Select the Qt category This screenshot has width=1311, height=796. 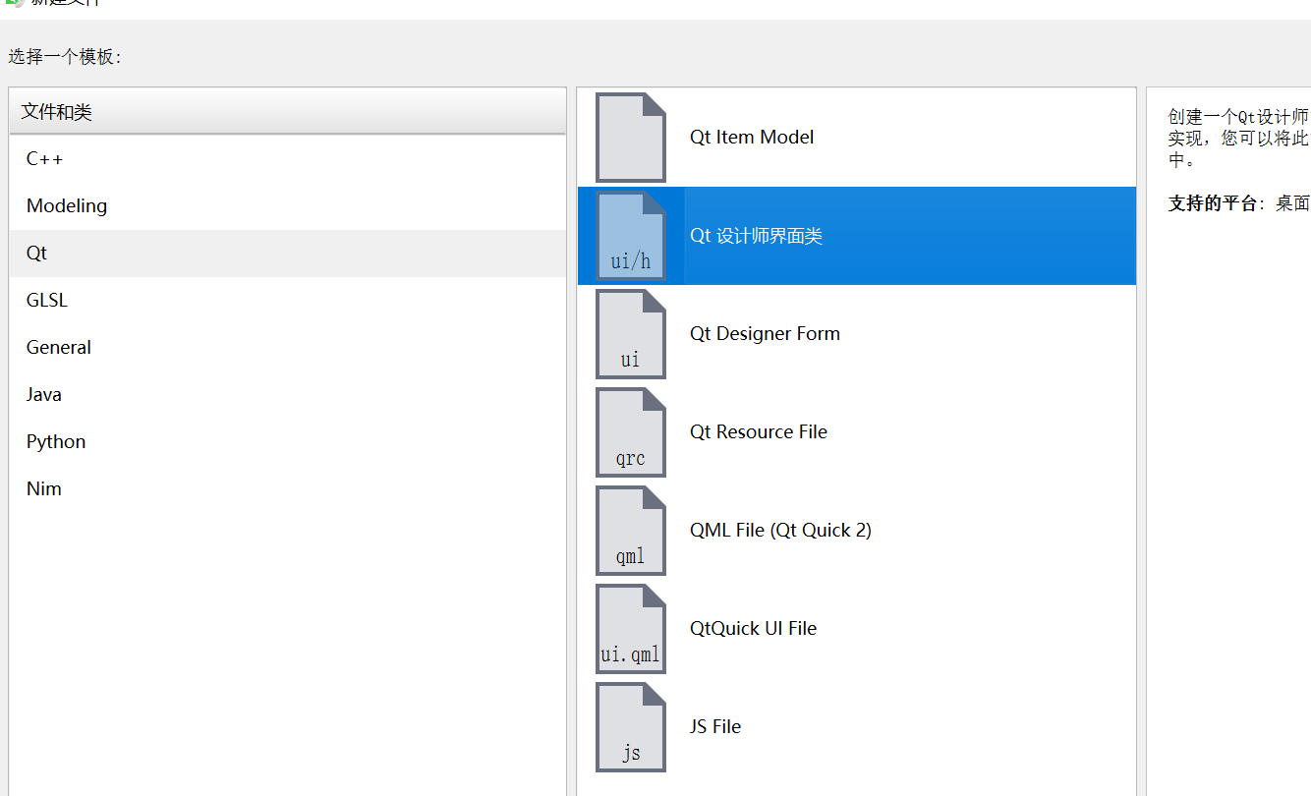tap(288, 254)
